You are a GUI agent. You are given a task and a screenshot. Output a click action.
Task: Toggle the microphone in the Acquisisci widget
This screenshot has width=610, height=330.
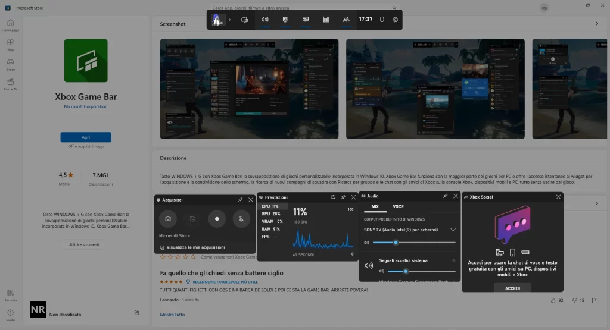click(241, 219)
